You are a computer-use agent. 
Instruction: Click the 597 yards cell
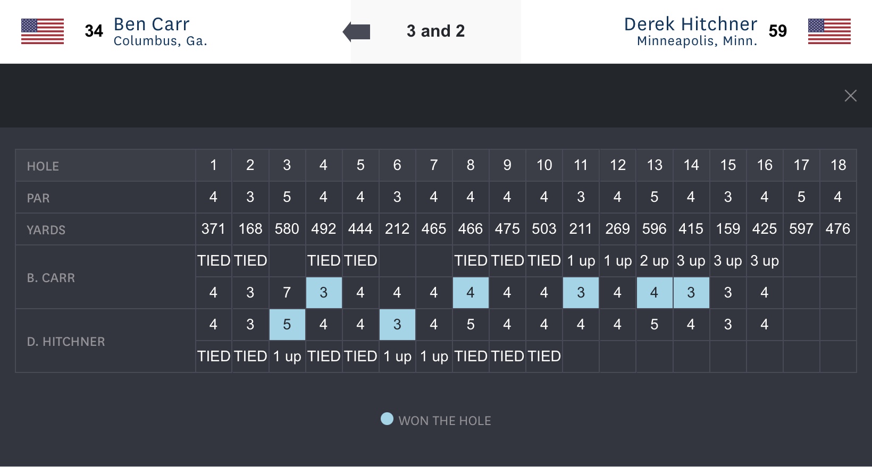801,229
